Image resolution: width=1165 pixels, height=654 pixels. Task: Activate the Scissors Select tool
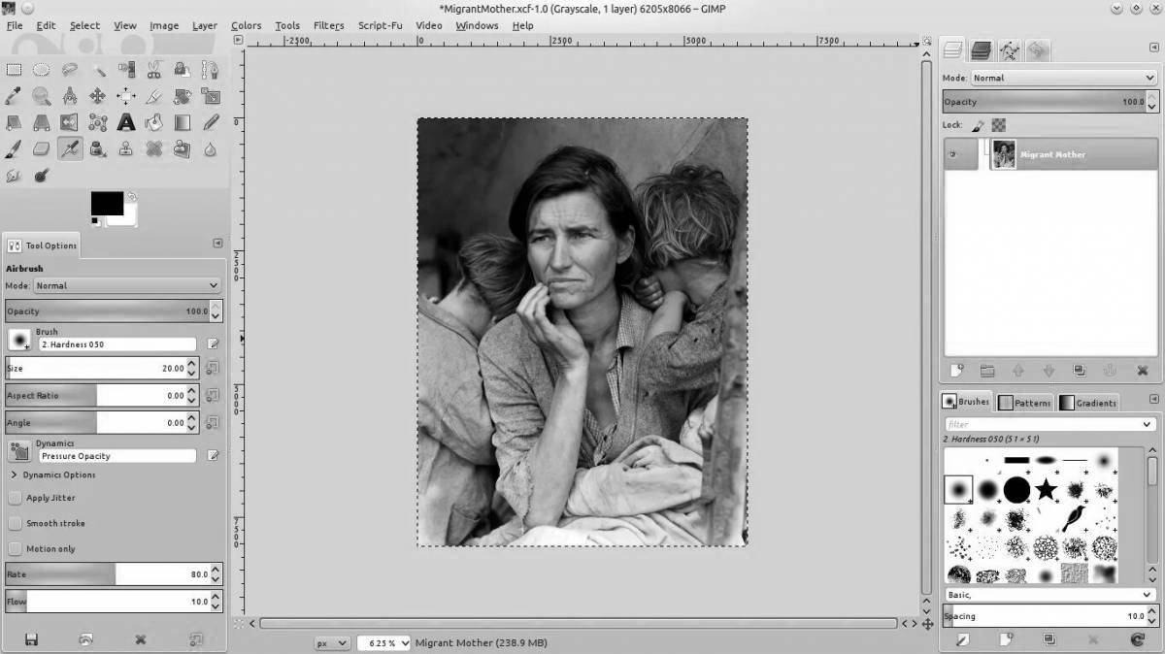[153, 69]
